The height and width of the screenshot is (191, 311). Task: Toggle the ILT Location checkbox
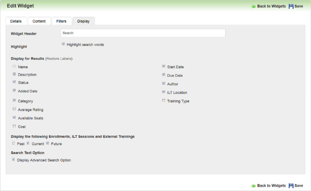point(164,92)
